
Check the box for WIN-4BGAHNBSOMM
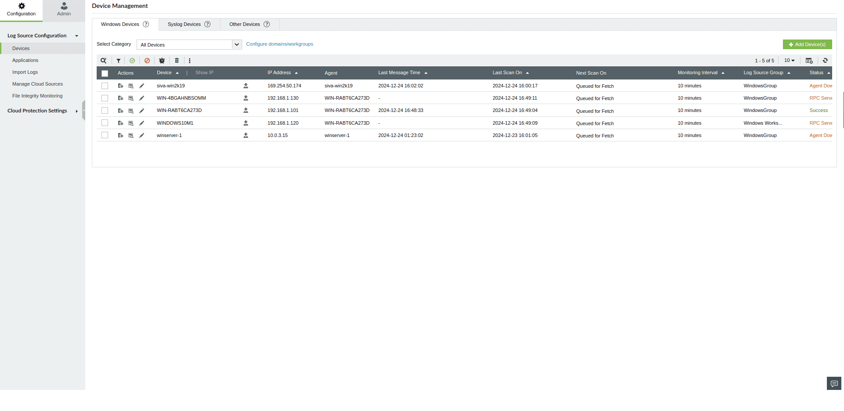pos(105,98)
